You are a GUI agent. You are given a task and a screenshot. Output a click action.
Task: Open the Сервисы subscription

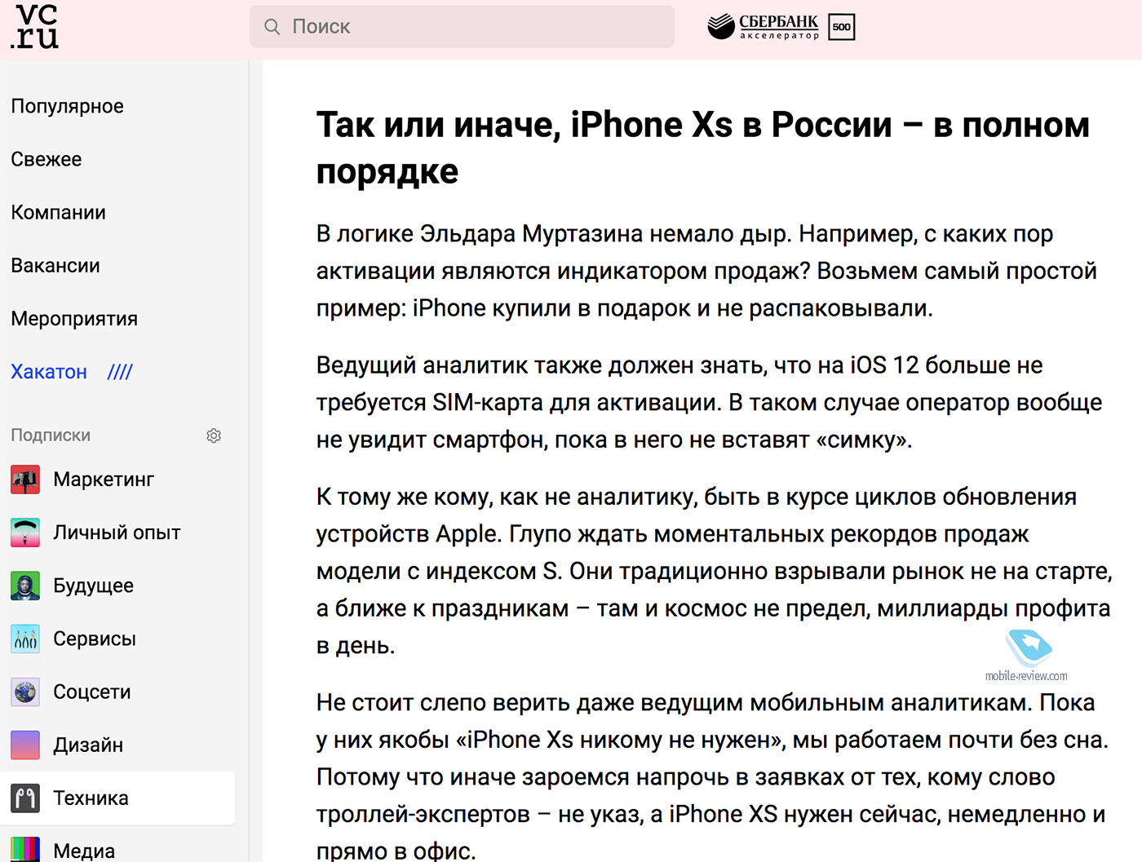pos(95,639)
